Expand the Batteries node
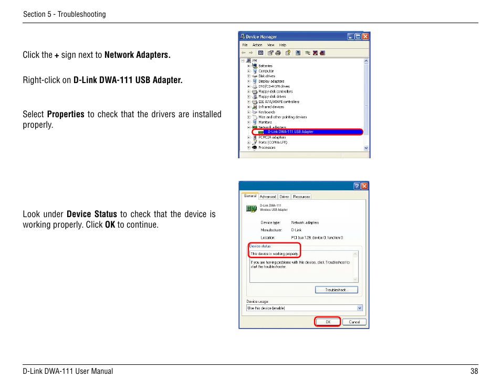The image size is (501, 388). coord(248,66)
